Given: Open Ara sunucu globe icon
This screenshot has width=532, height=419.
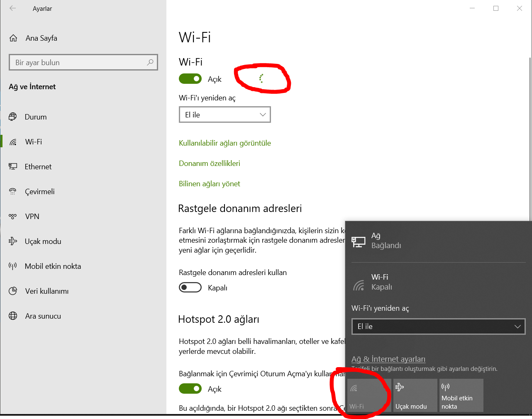Looking at the screenshot, I should [13, 316].
